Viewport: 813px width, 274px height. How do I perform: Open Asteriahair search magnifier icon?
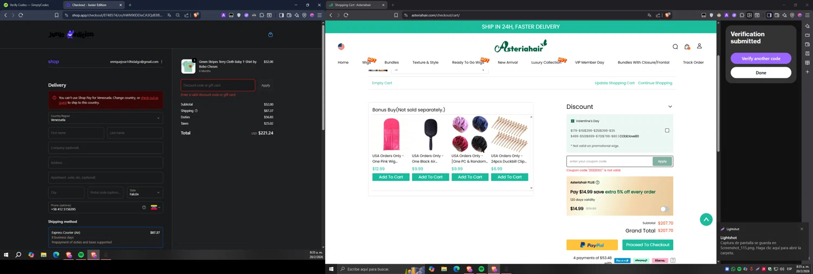pyautogui.click(x=675, y=47)
